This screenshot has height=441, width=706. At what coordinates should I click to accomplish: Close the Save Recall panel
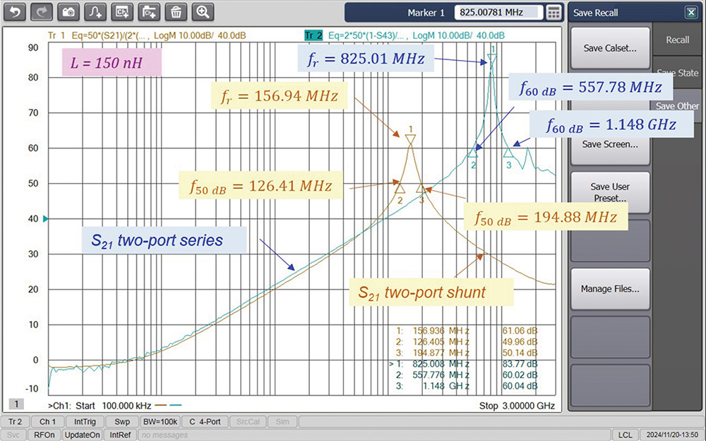690,12
